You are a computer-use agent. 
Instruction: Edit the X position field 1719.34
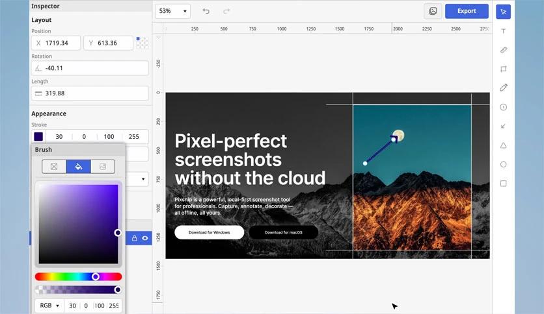[x=56, y=43]
